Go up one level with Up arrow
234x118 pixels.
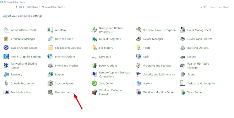(x=17, y=7)
